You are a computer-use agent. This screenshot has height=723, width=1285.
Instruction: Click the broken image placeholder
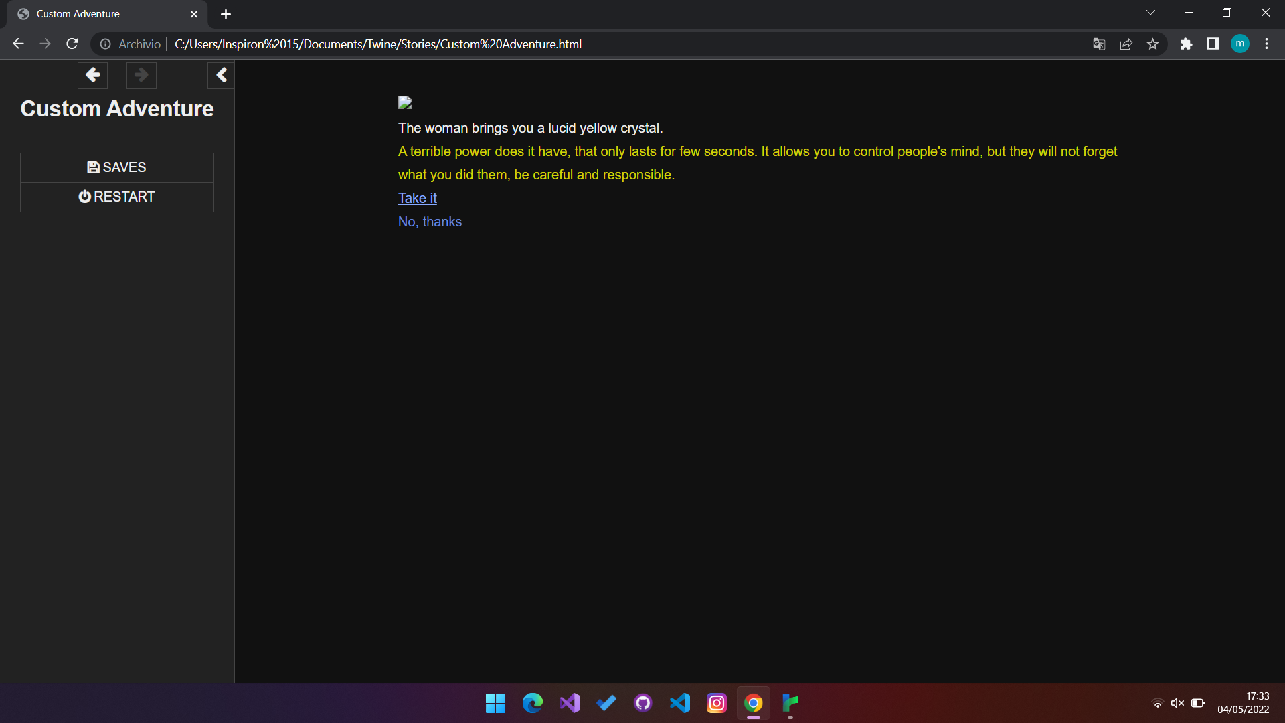(405, 102)
